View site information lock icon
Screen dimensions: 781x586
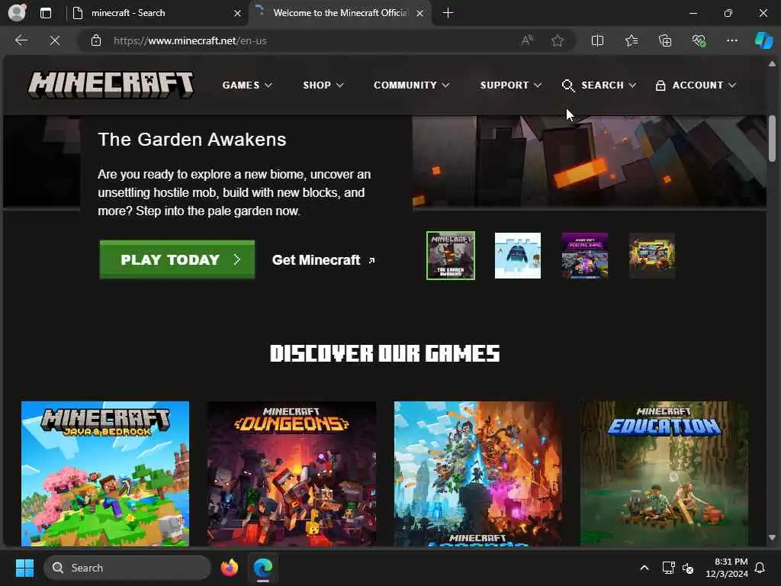pos(96,40)
